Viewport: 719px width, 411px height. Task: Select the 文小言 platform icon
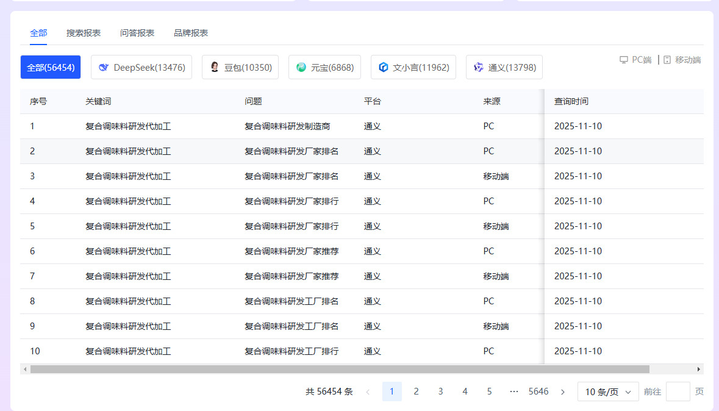pyautogui.click(x=384, y=67)
